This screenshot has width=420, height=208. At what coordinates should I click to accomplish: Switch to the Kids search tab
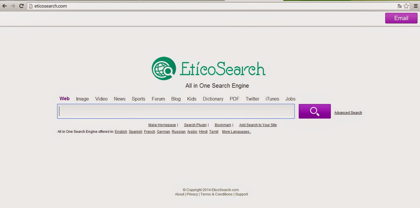tap(192, 99)
